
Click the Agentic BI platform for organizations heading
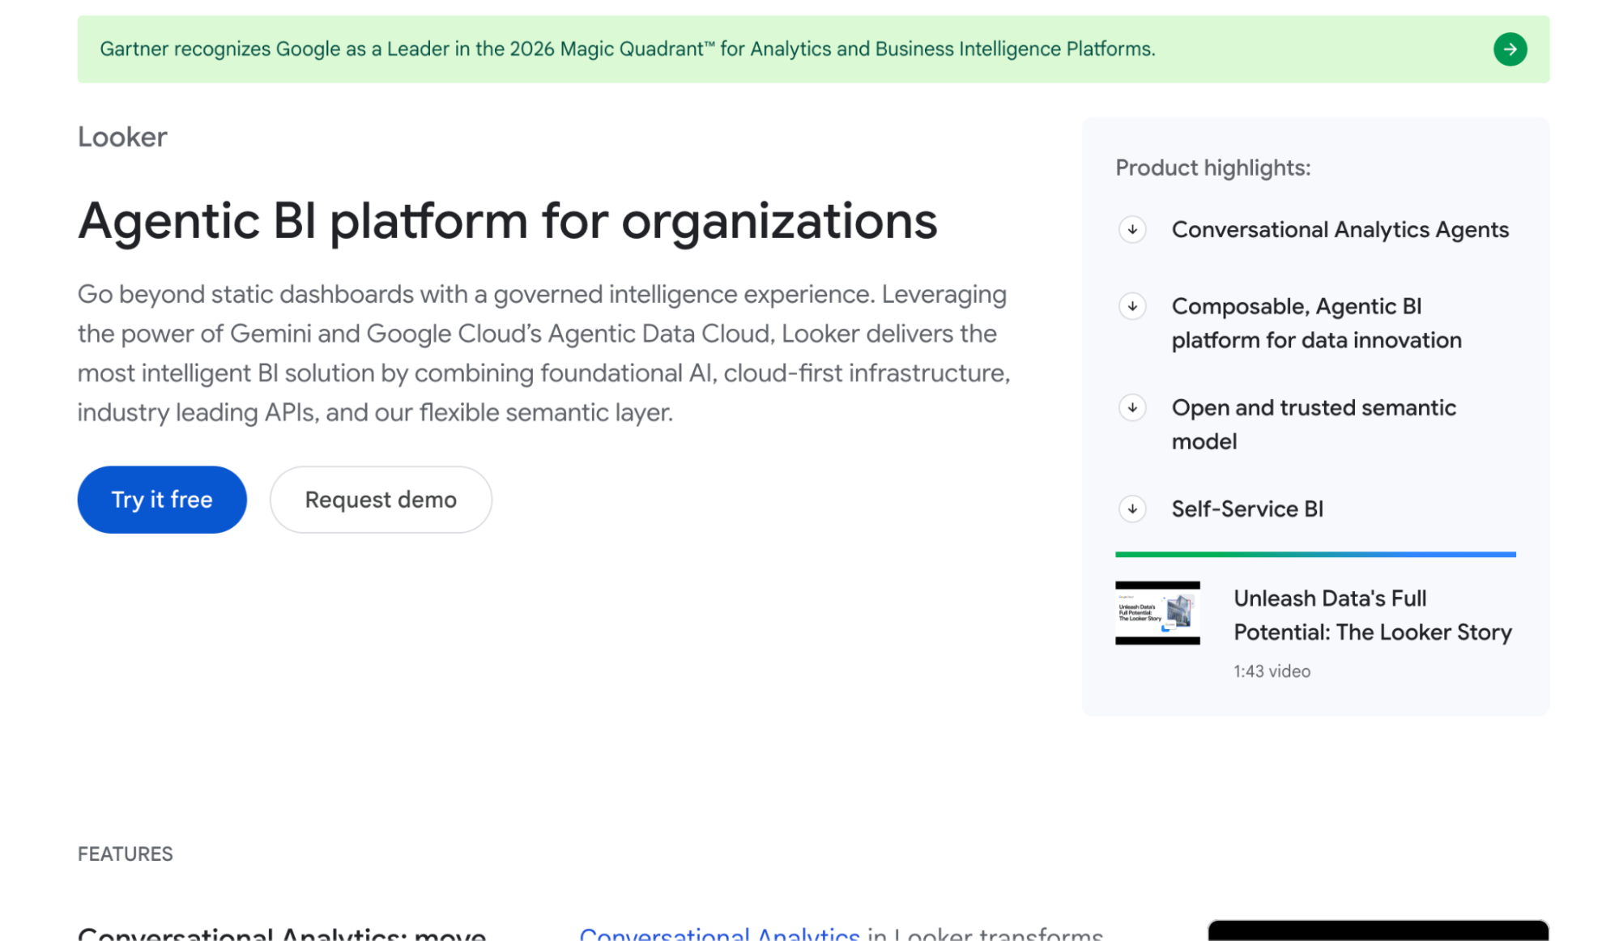[x=507, y=221]
